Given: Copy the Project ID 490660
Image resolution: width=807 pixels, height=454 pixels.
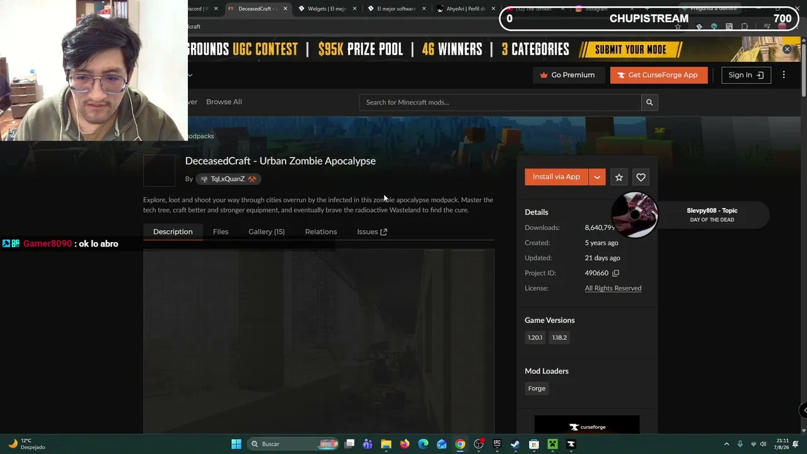Looking at the screenshot, I should (x=616, y=273).
